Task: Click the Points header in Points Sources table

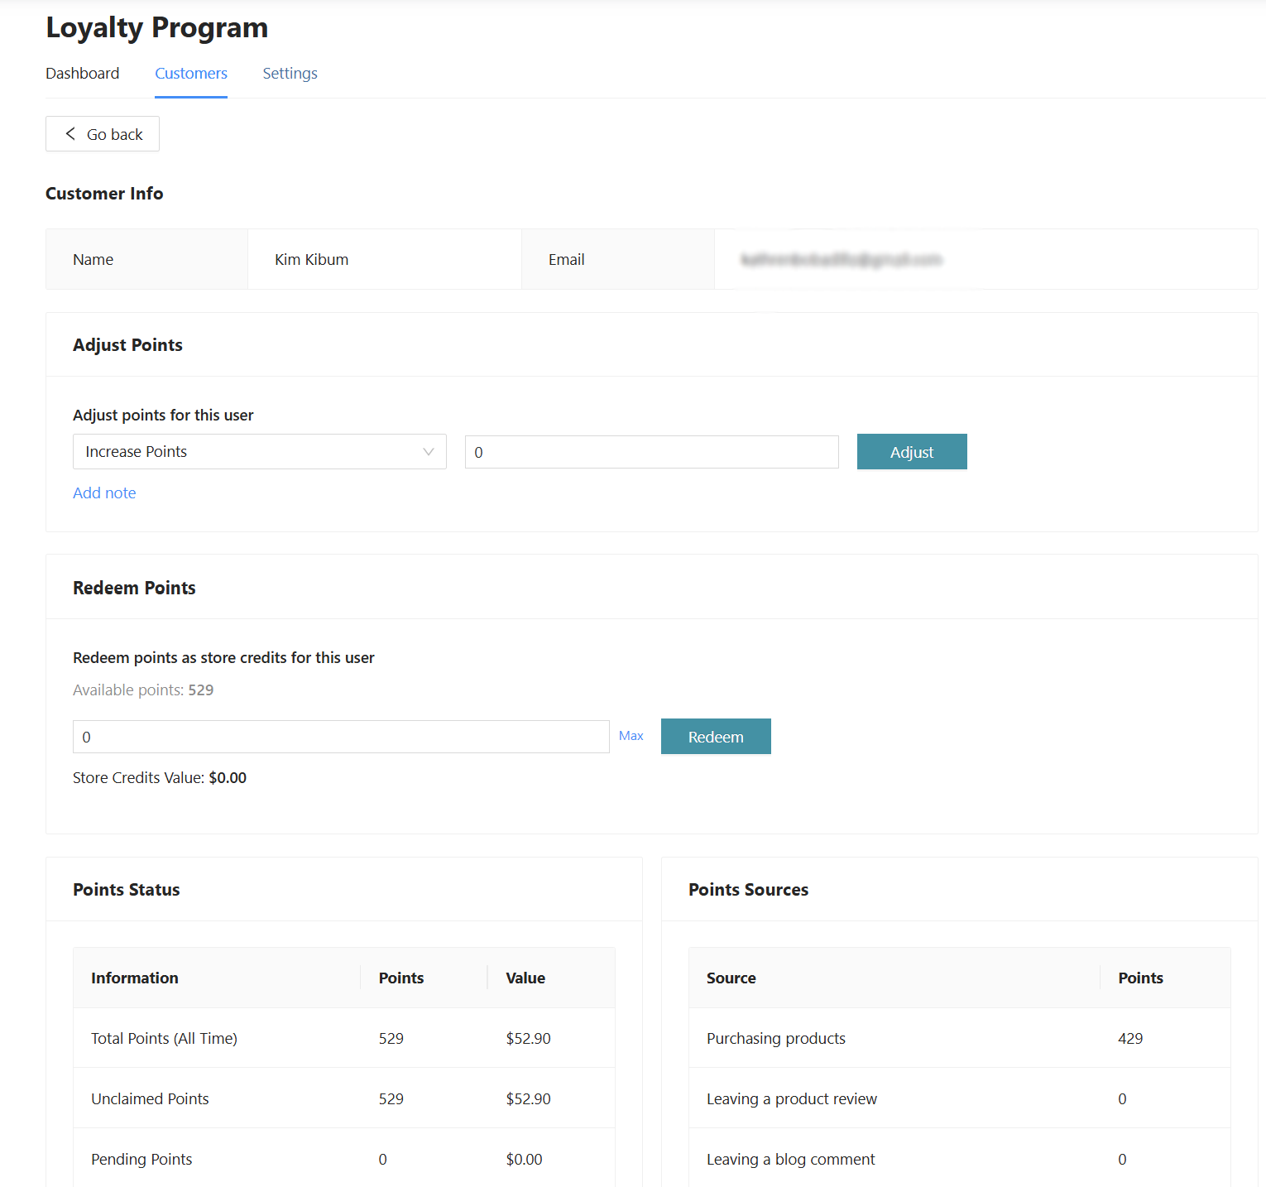Action: 1140,978
